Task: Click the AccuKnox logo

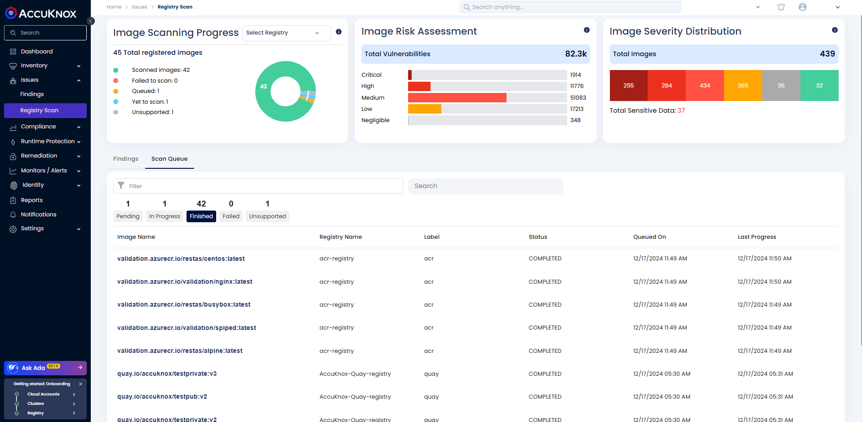Action: pos(41,13)
